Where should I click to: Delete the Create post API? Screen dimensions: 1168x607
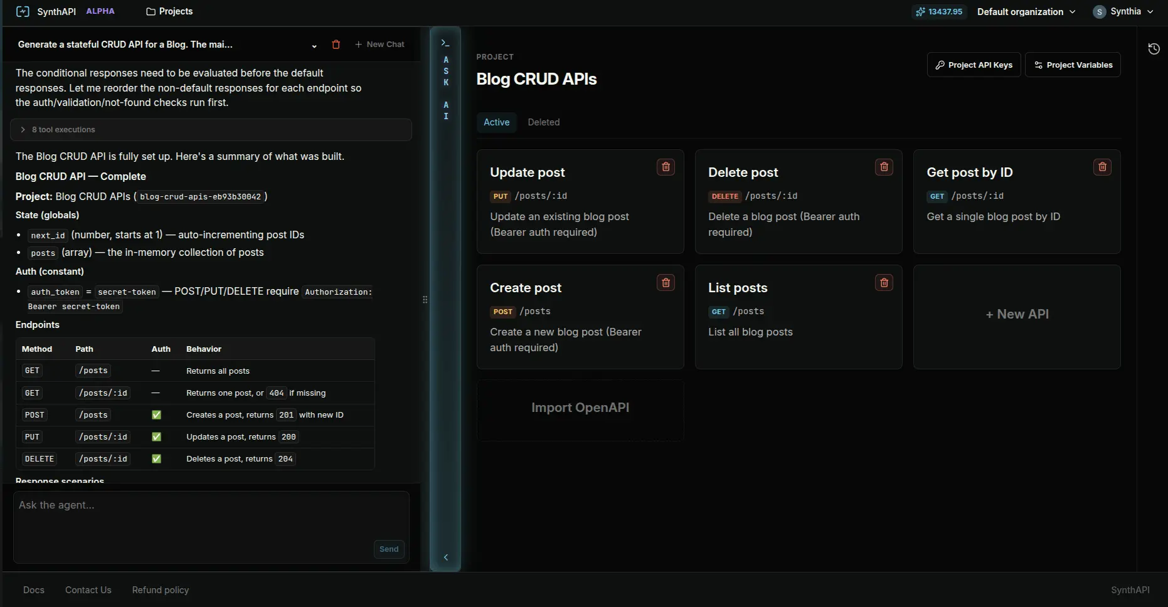coord(666,283)
